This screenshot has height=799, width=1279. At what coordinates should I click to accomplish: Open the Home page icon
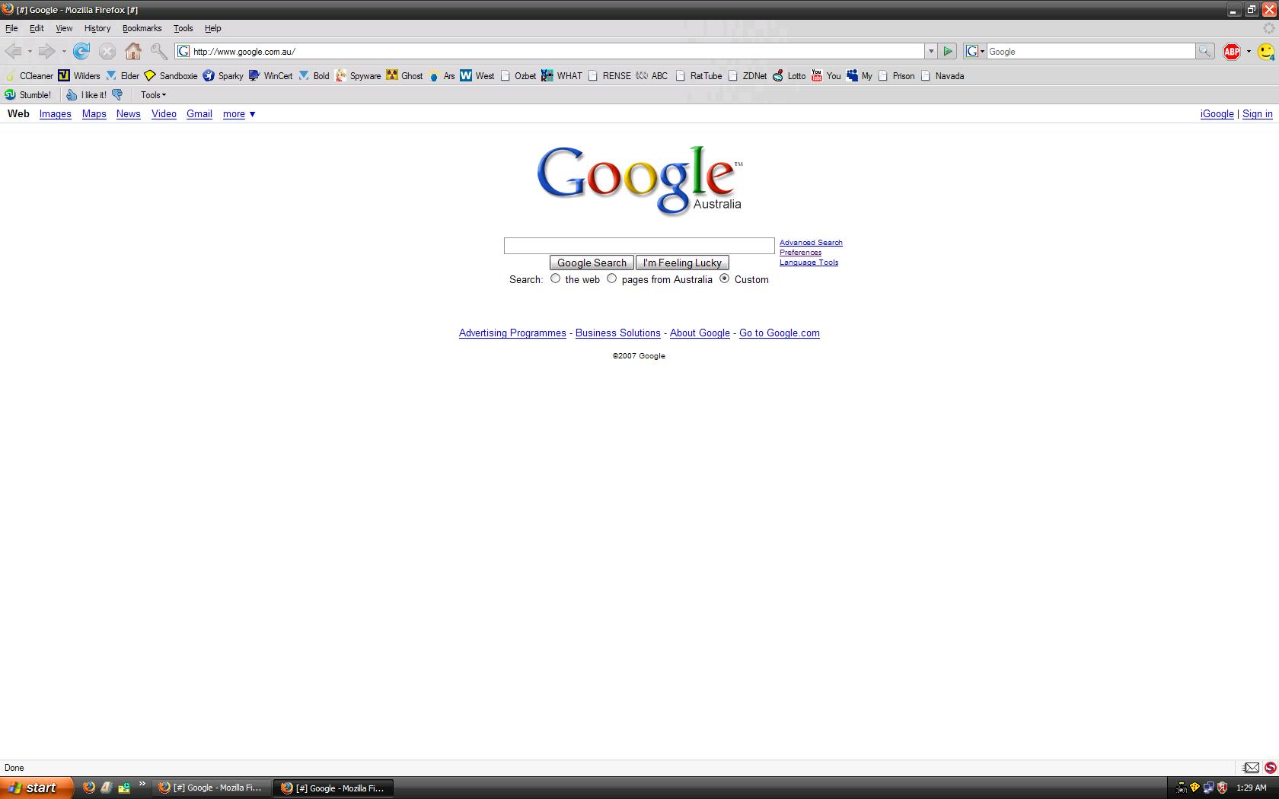point(133,51)
